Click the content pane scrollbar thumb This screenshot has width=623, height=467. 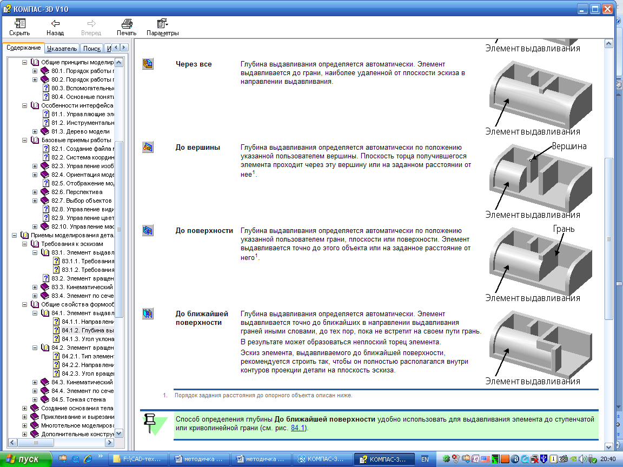point(609,239)
